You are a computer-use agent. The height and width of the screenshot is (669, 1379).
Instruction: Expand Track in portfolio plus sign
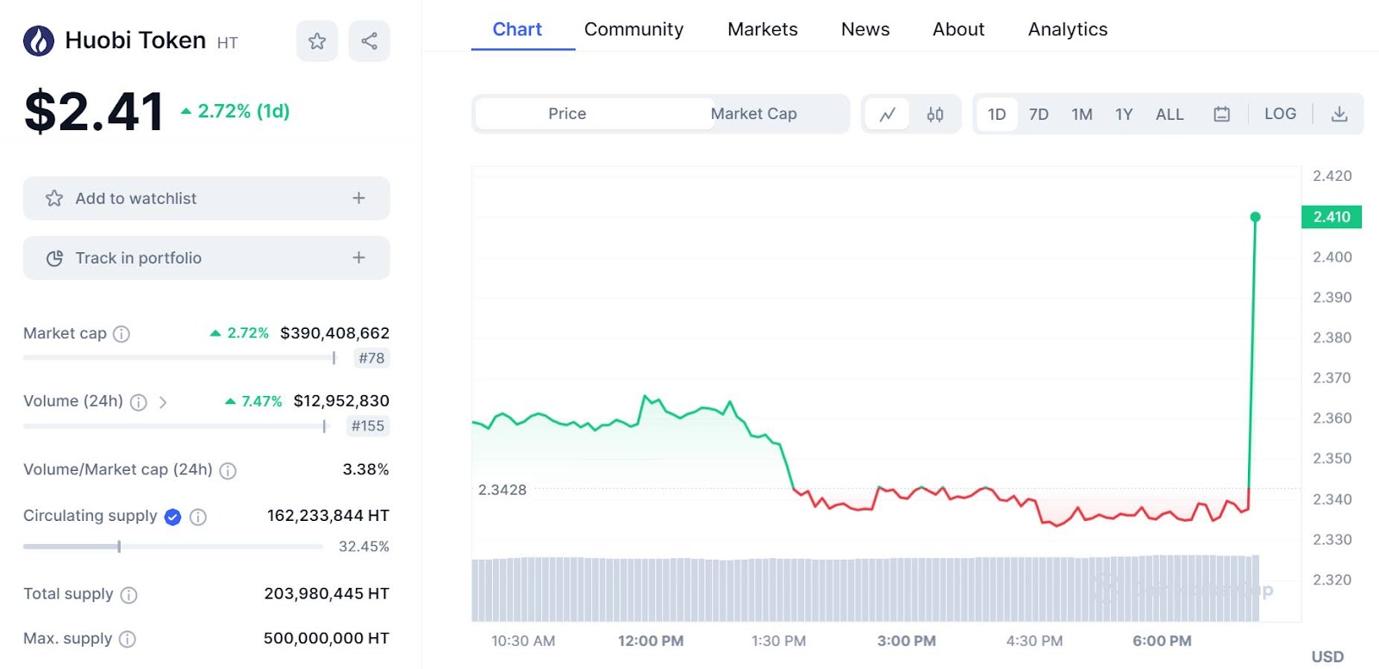(x=359, y=257)
